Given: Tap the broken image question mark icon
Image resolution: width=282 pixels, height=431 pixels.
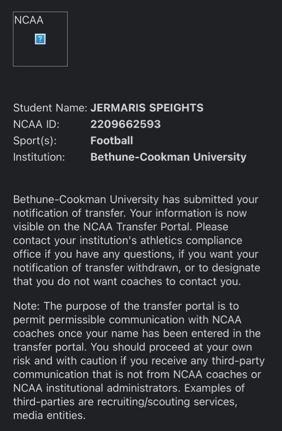Looking at the screenshot, I should tap(40, 39).
